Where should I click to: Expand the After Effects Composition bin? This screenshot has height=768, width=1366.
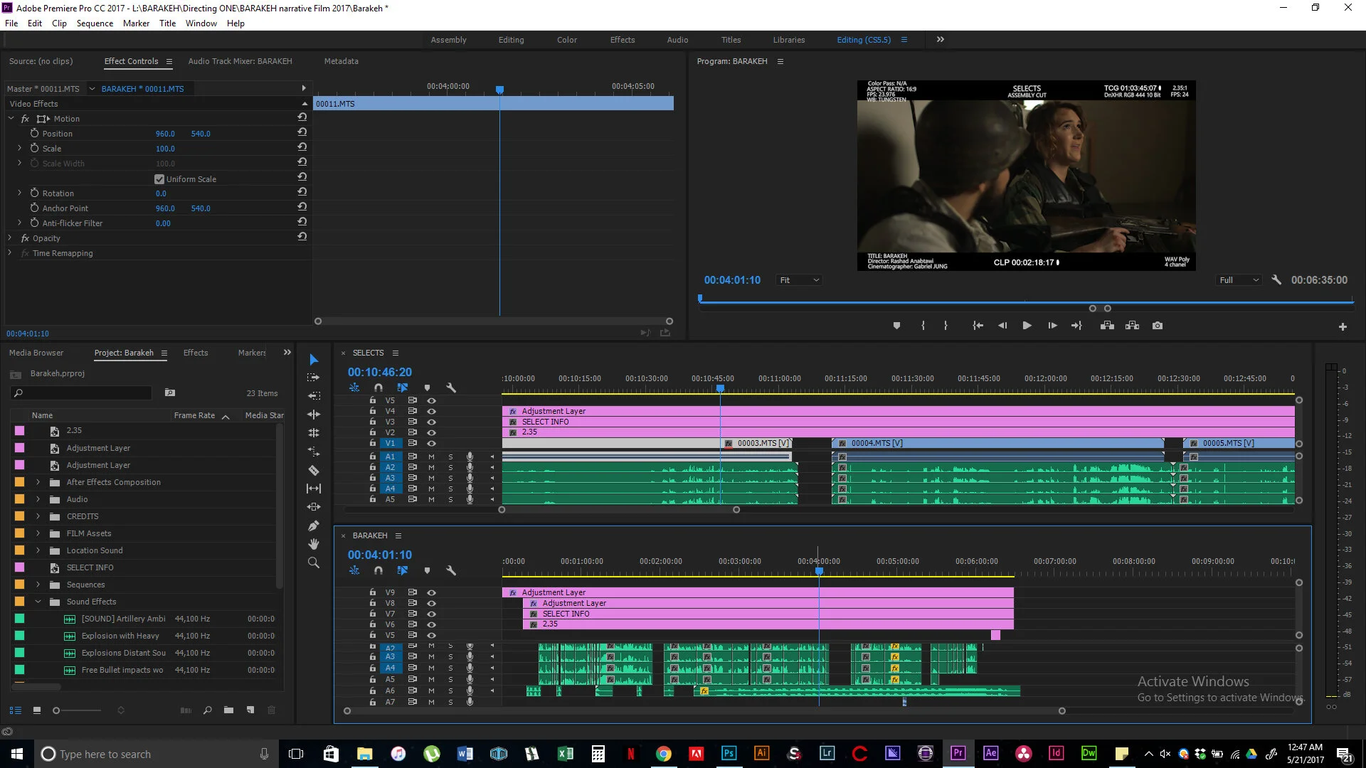[x=38, y=482]
